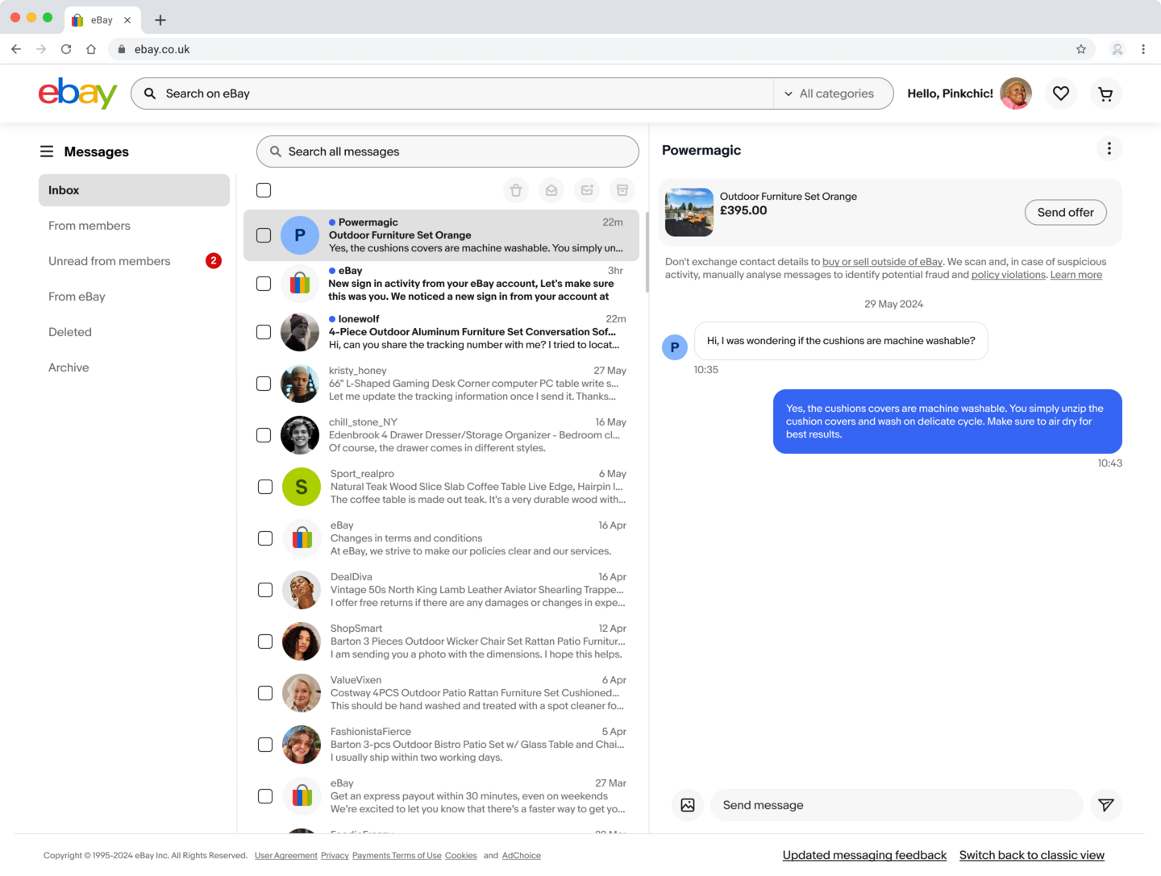Open the FashionistaFierce bistro set message
Screen dimensions: 1161x876
[442, 745]
